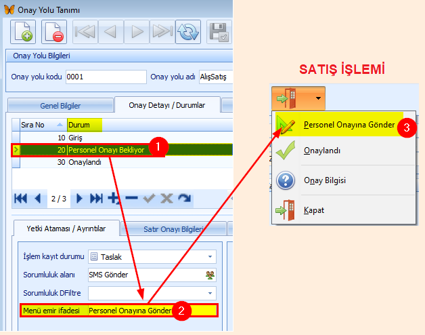Open the İşlem kayıt durumu dropdown
Screen dimensions: 425x335
210,257
